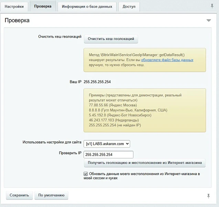Follow the обновляете файл базы данных link

[x=167, y=60]
